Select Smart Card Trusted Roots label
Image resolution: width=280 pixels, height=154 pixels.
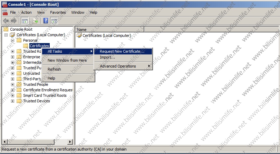45,95
